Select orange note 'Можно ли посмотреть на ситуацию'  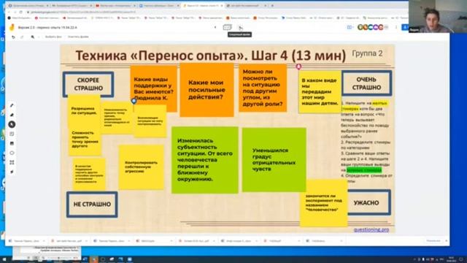263,88
